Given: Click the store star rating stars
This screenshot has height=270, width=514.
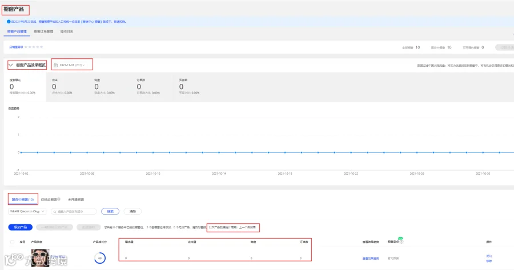Looking at the screenshot, I should [x=34, y=47].
